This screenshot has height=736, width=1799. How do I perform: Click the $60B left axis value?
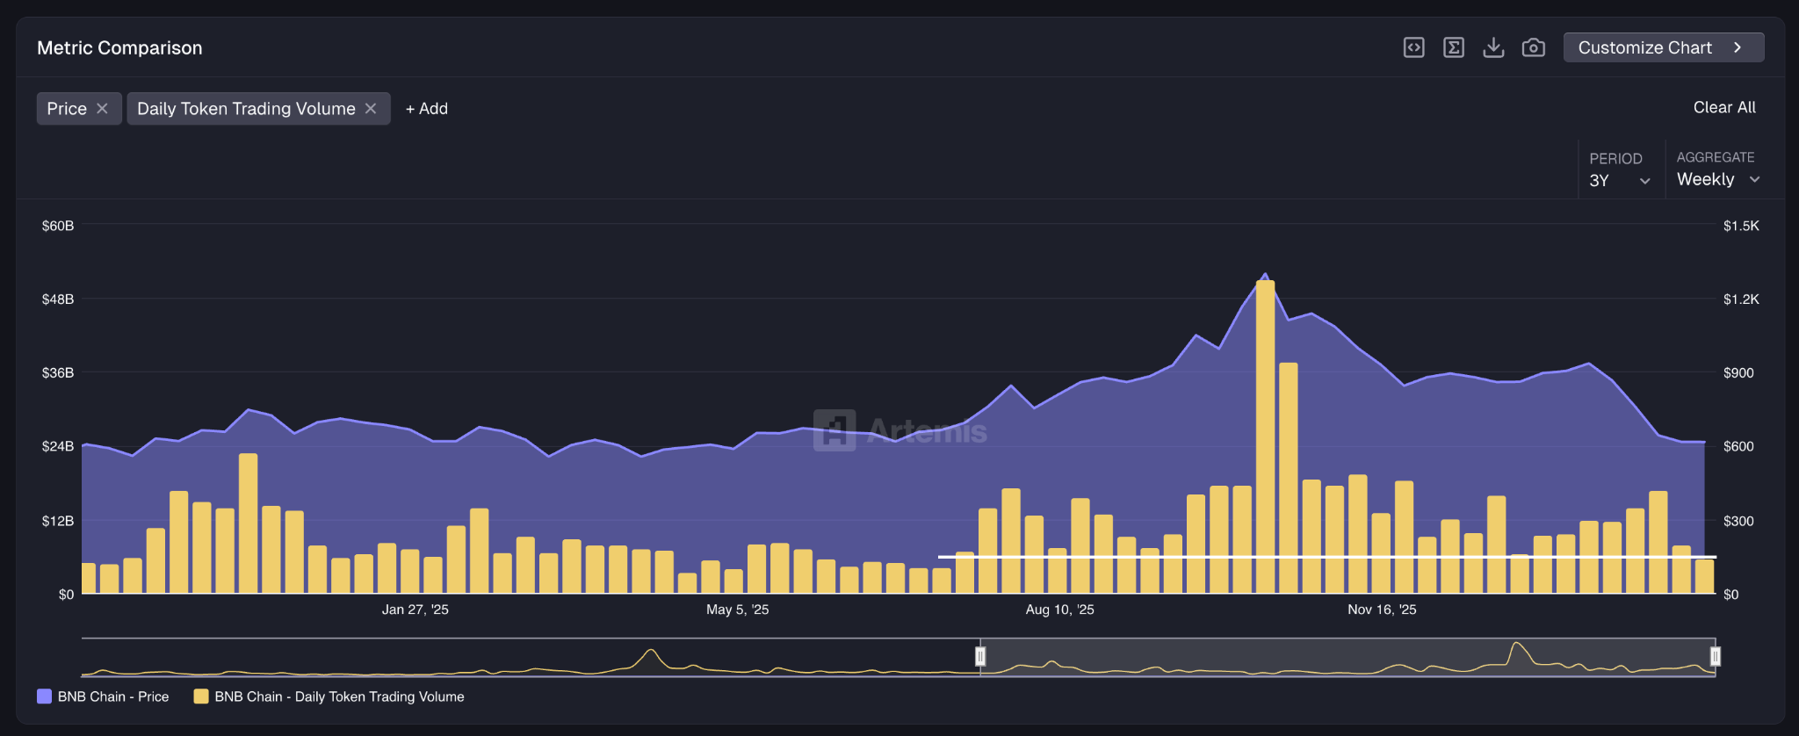58,226
